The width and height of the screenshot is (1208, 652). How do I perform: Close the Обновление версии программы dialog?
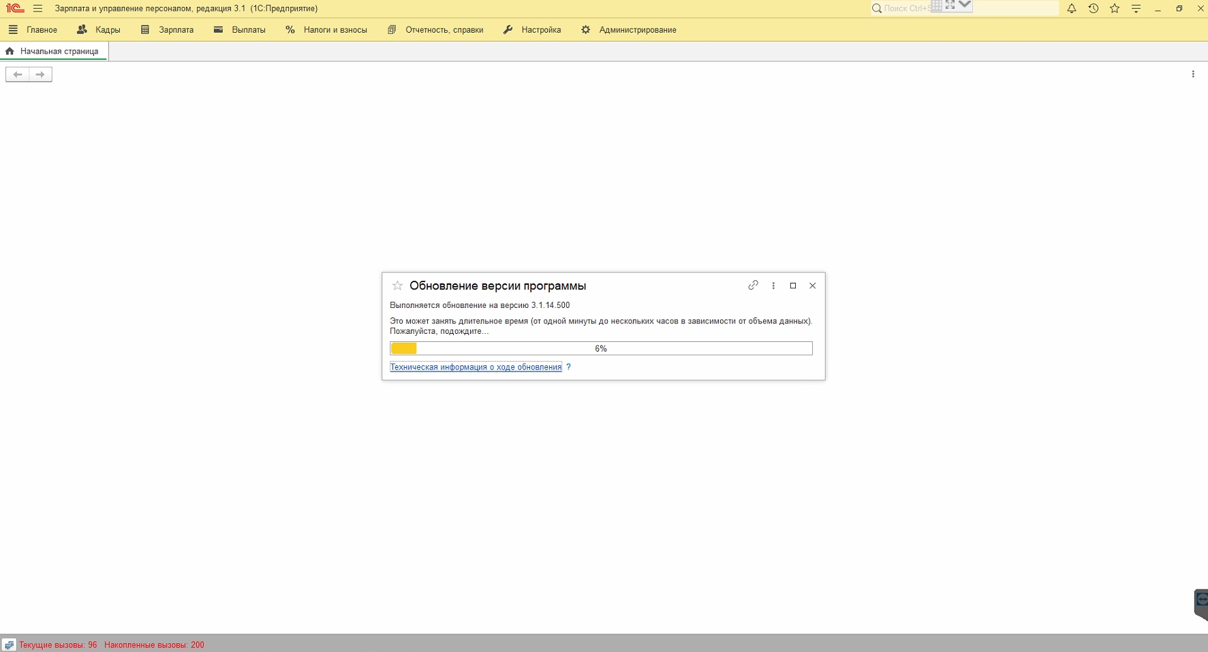point(813,285)
